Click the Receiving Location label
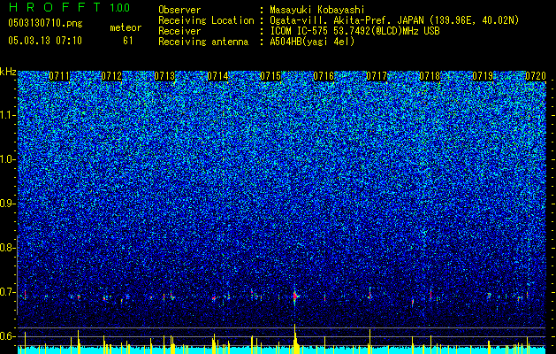The height and width of the screenshot is (354, 556). [206, 20]
